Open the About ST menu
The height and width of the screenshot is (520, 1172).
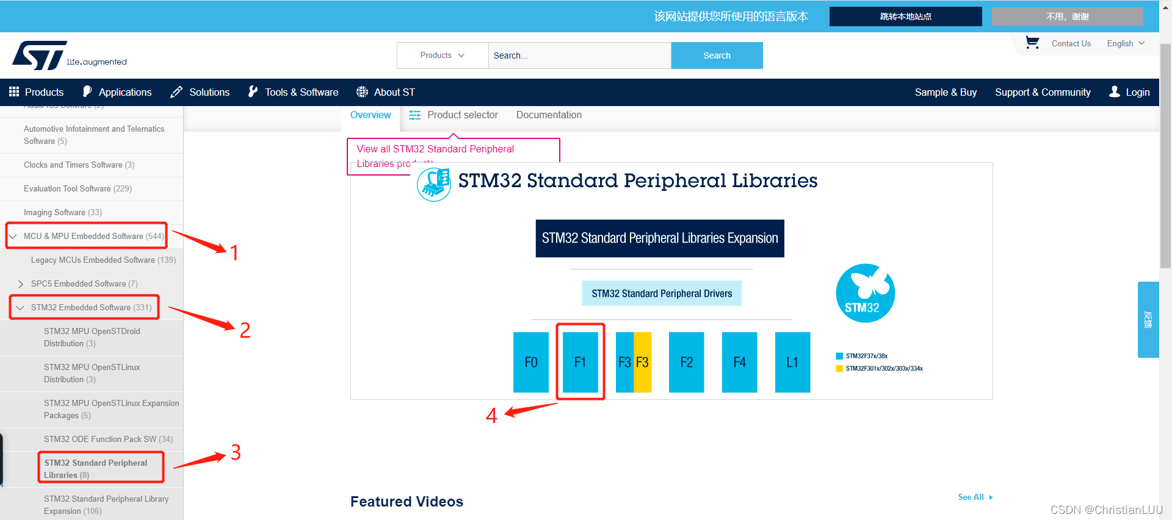point(386,92)
